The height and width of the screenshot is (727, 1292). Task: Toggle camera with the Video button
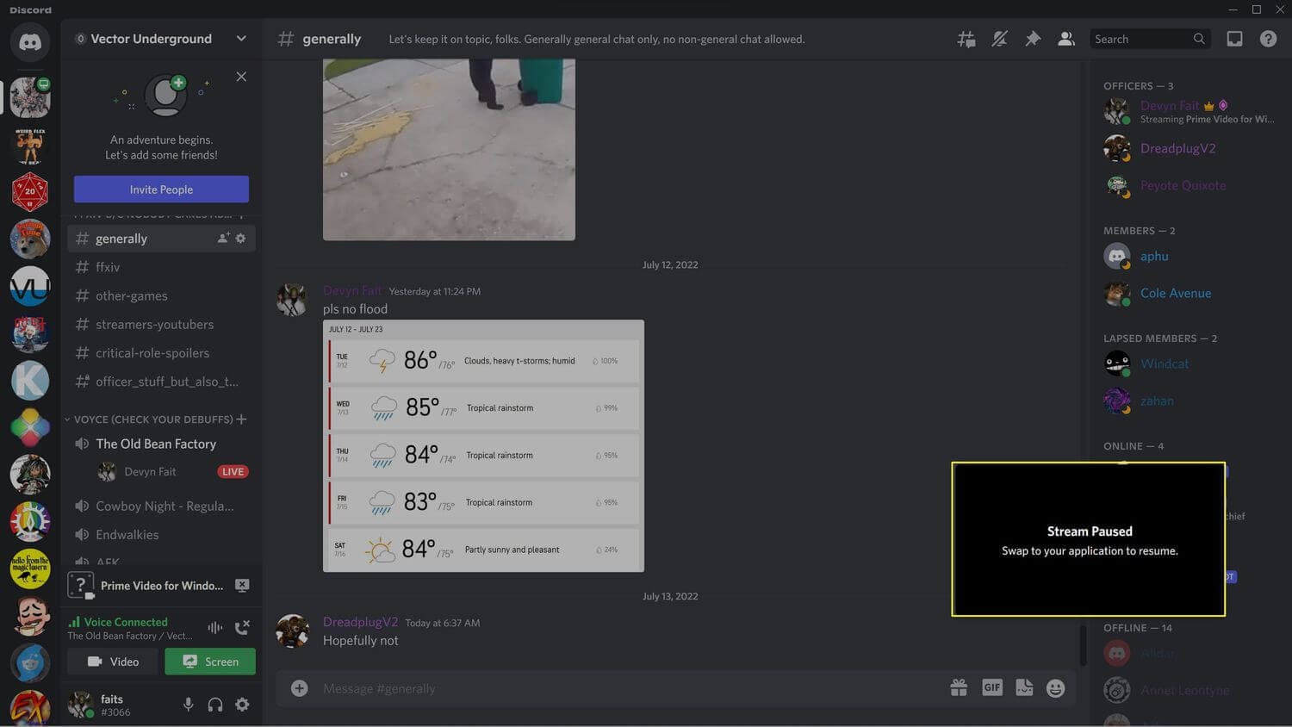point(113,662)
